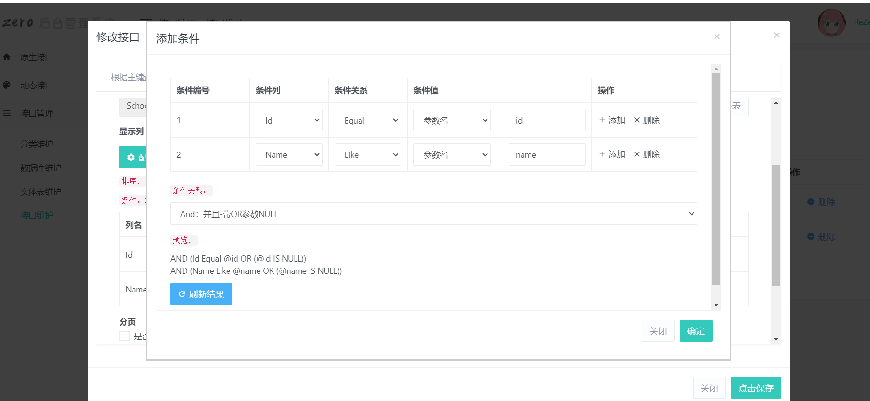This screenshot has height=401, width=870.
Task: Close the 添加条件 dialog with the X icon
Action: coord(716,36)
